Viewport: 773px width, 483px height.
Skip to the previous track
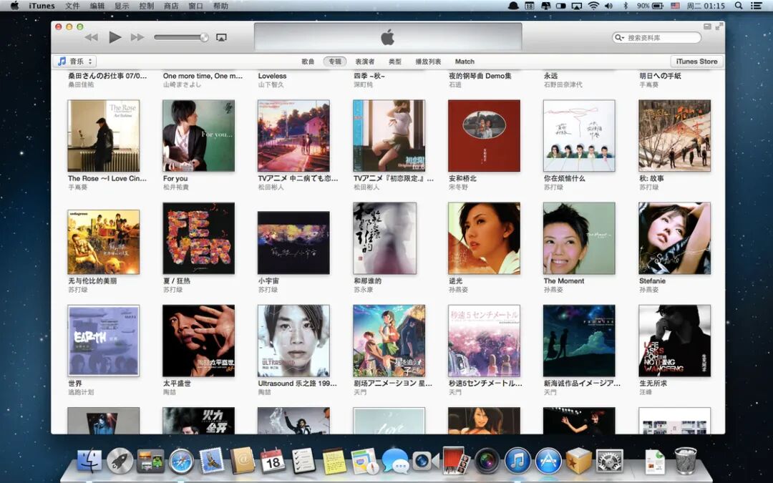pos(91,37)
